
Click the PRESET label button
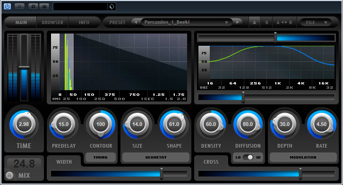point(117,23)
